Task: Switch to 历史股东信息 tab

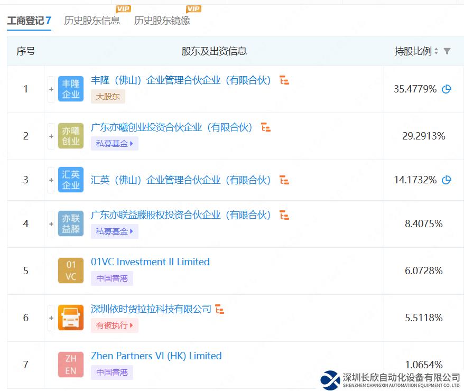Action: pyautogui.click(x=92, y=21)
